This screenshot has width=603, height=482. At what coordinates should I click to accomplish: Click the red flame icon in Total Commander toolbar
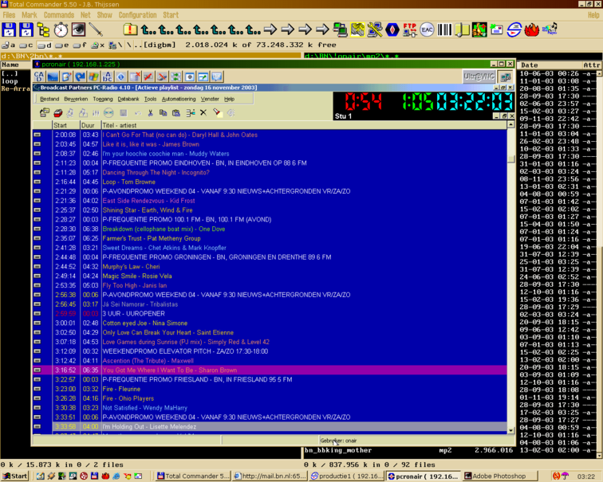(532, 29)
